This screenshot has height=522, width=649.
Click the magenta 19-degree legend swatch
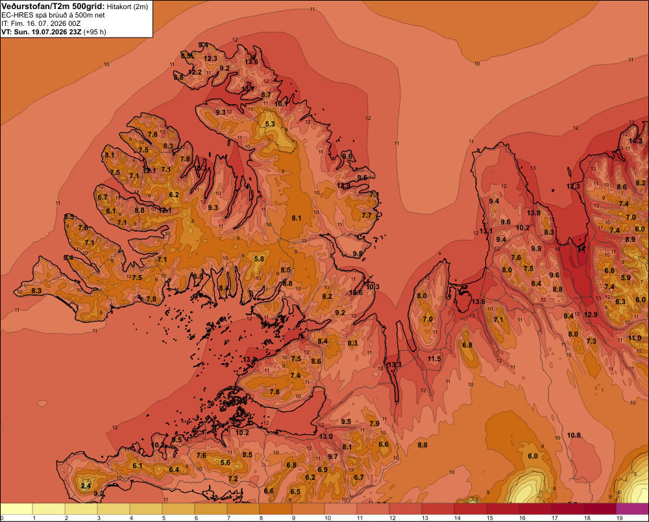point(632,509)
